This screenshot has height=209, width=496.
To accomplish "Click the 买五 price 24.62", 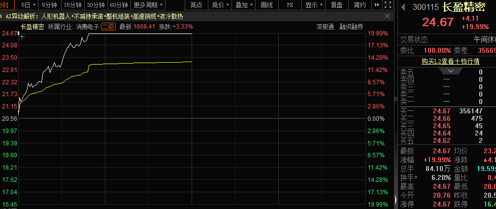I will pos(442,140).
